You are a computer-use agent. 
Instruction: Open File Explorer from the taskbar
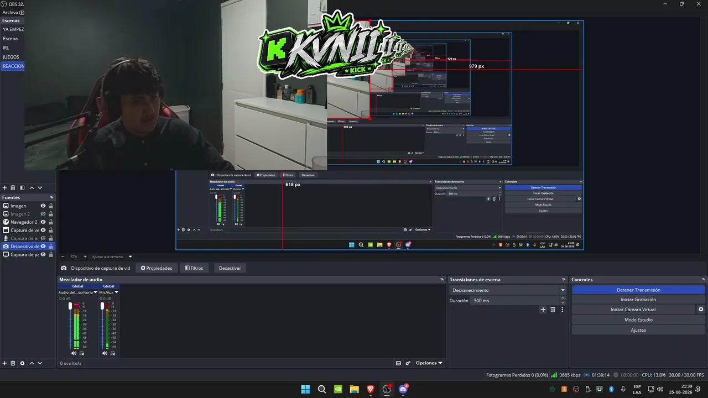[354, 389]
